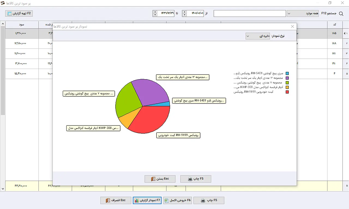Click the Esc بستن close button

tap(160, 179)
